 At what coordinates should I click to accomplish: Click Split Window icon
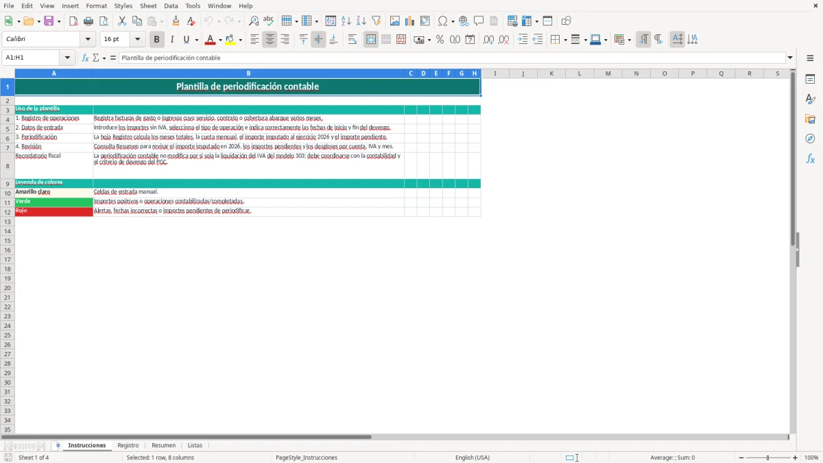coord(547,21)
